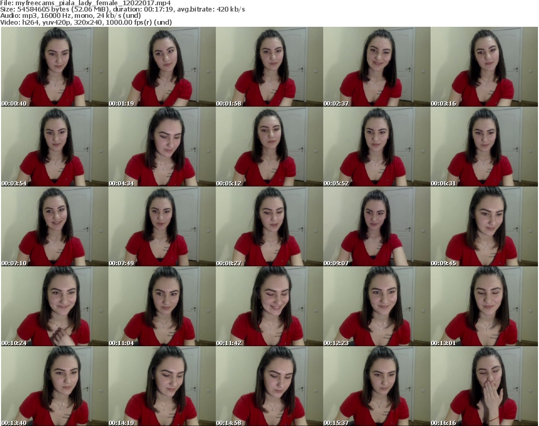Screen dimensions: 539x426
Task: Choose the thumbnail timestamped 00:10:24
Action: coord(55,306)
